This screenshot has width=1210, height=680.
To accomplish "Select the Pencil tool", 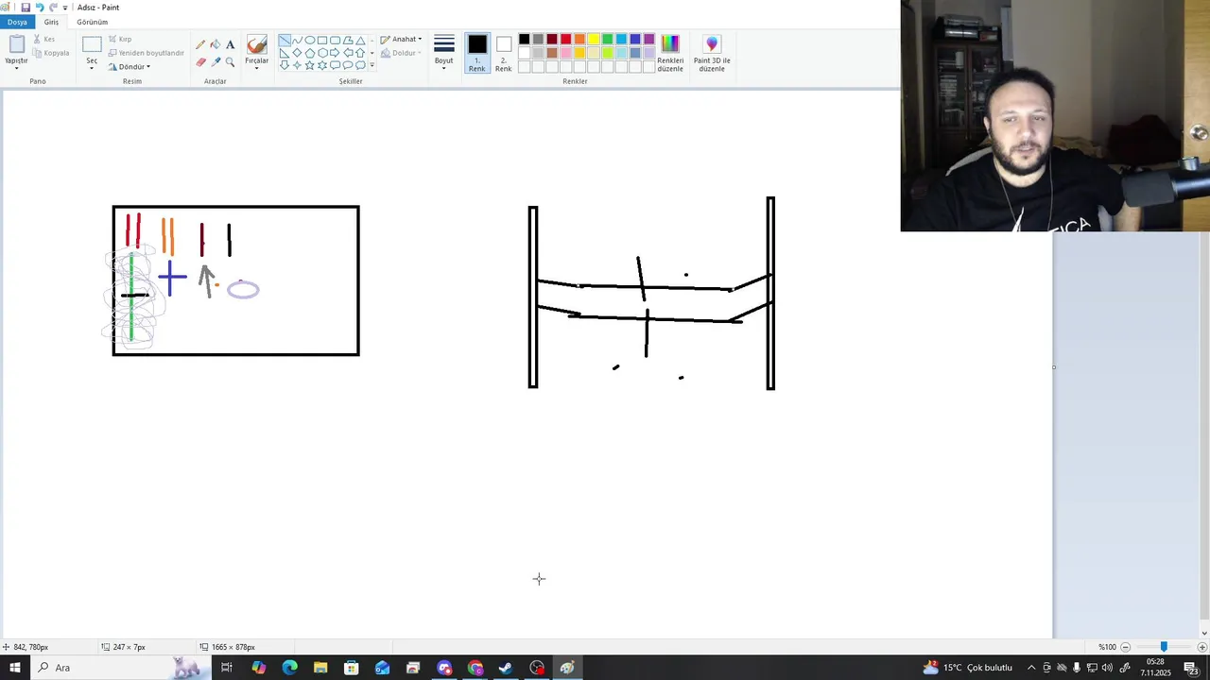I will [x=200, y=44].
